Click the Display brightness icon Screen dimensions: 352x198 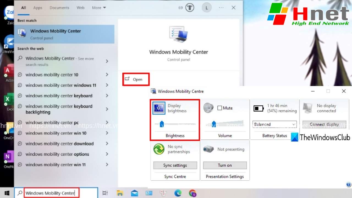[x=159, y=108]
